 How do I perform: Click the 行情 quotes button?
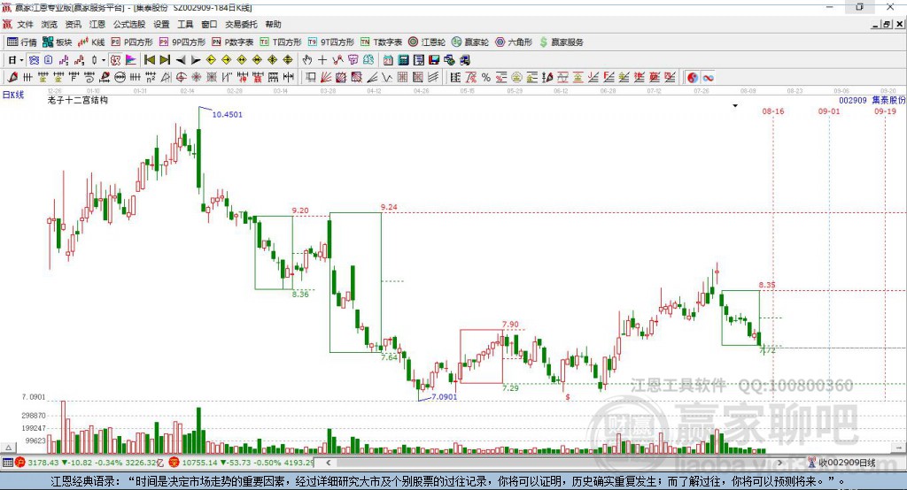point(22,42)
